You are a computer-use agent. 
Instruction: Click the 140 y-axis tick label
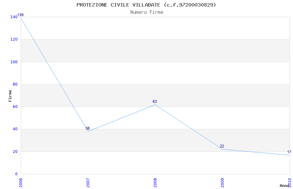14,17
